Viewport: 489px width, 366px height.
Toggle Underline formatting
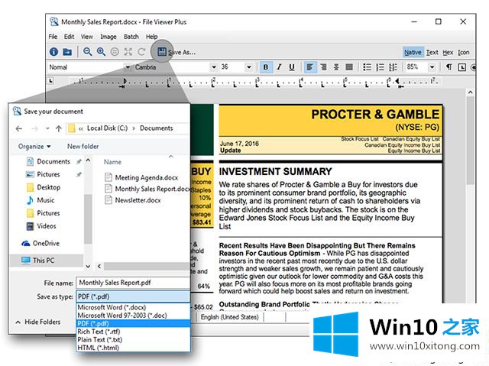(292, 67)
